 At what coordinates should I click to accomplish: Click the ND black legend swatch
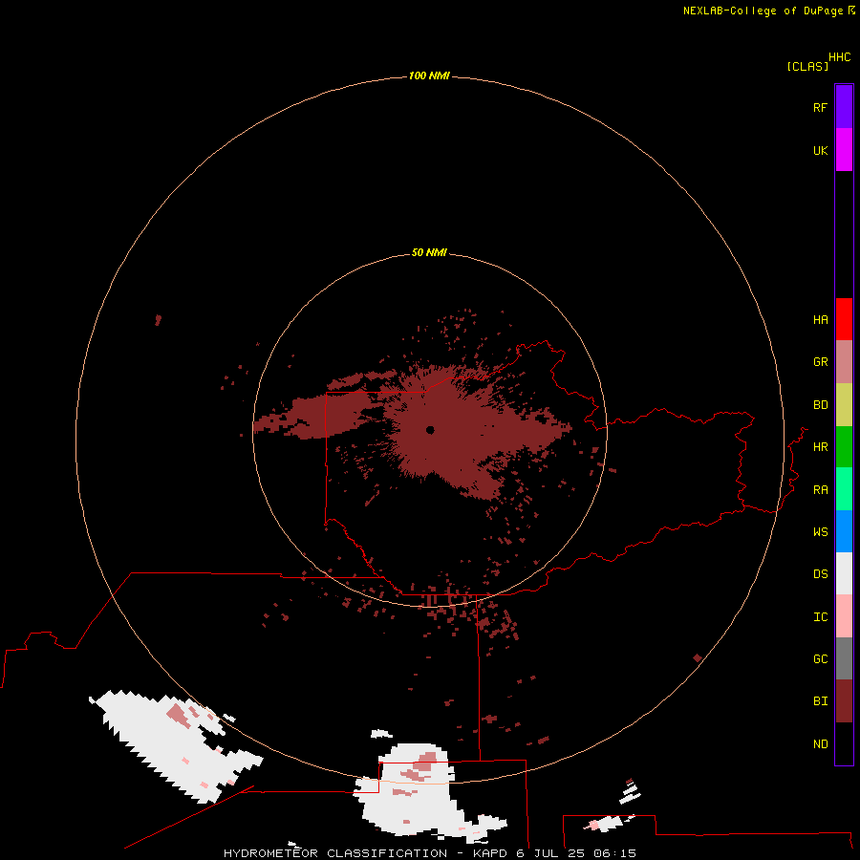(844, 743)
